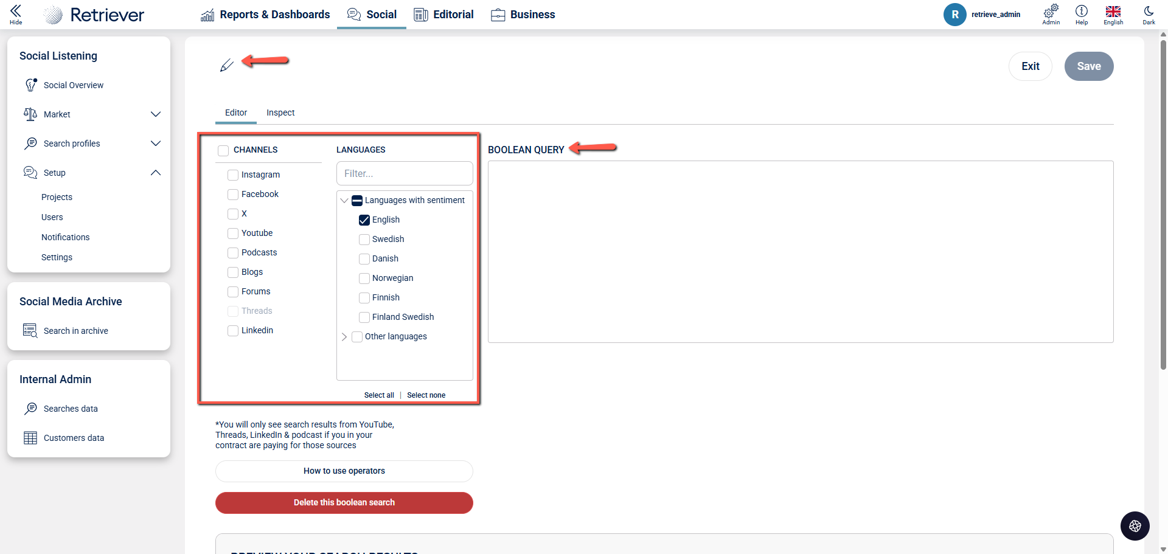Enable the Forums channel checkbox
Viewport: 1168px width, 554px height.
coord(233,292)
